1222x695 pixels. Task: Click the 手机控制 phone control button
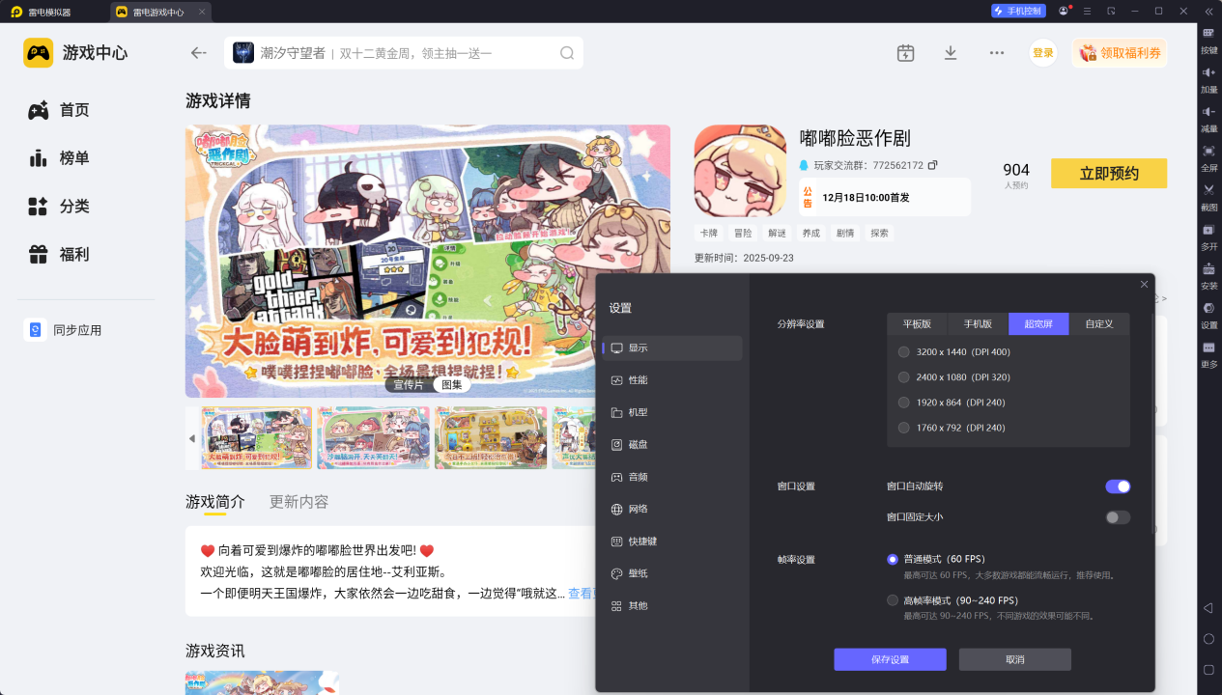pyautogui.click(x=1018, y=11)
